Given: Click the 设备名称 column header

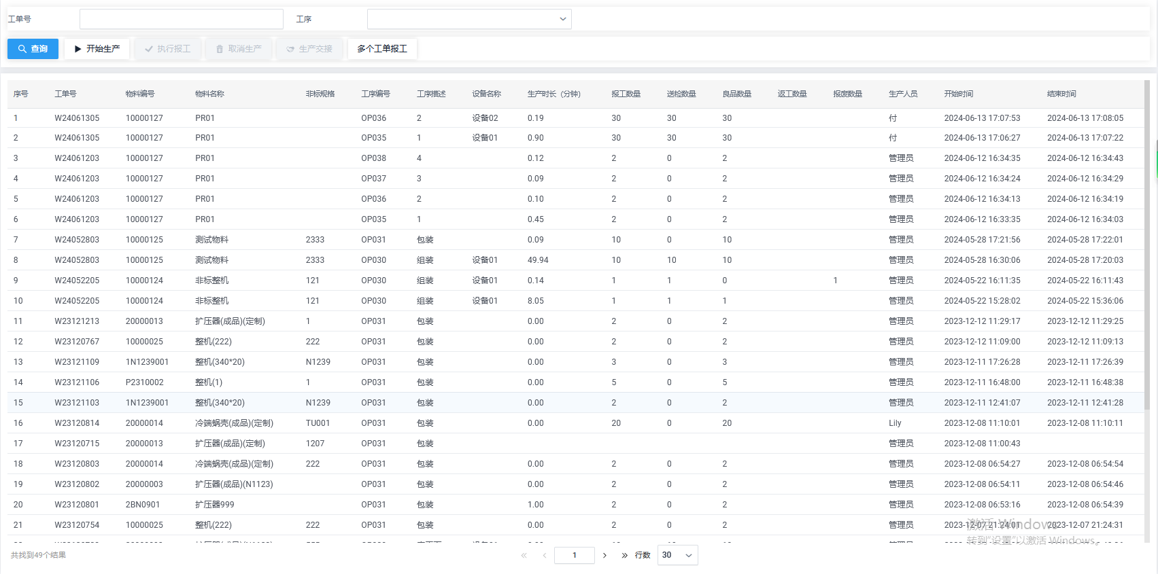Looking at the screenshot, I should (x=486, y=94).
